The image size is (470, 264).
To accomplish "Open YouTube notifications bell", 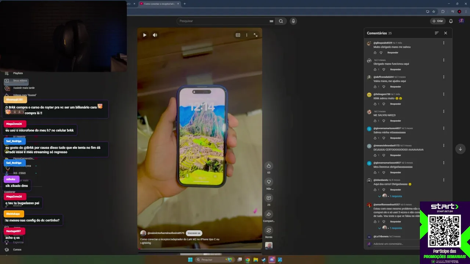I will [451, 21].
